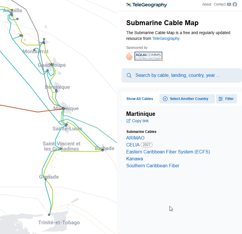Click the Martinique landing point on map
The image size is (242, 234).
63,109
